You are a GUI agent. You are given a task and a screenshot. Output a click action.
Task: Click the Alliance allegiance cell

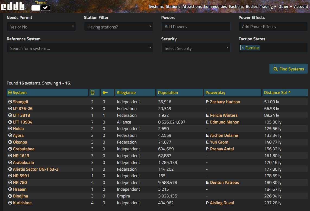(124, 122)
